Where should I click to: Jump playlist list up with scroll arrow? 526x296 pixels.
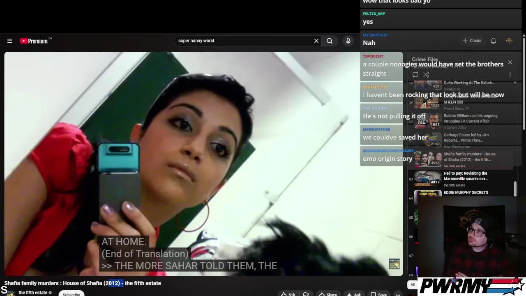(515, 83)
